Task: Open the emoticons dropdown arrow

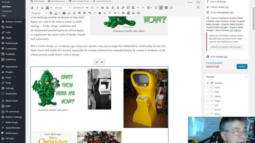Action: (x=119, y=13)
